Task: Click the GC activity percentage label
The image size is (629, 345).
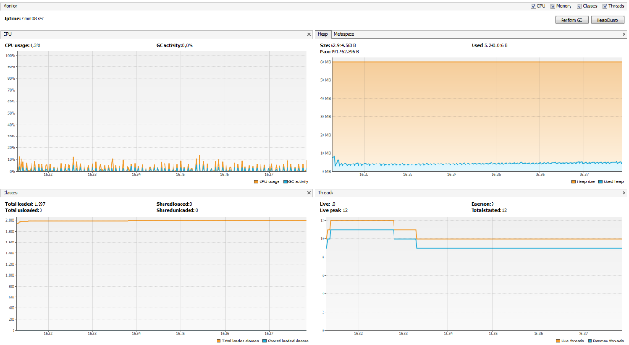Action: [175, 45]
